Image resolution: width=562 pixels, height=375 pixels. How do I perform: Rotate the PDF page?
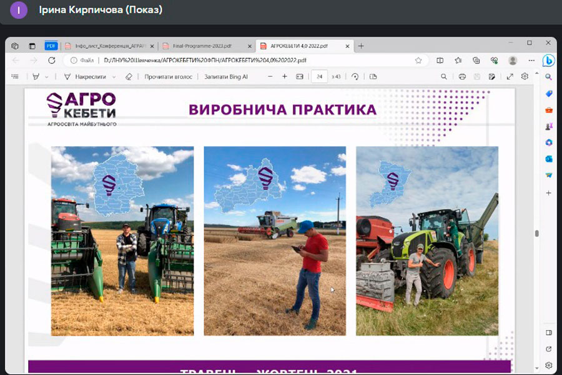355,76
